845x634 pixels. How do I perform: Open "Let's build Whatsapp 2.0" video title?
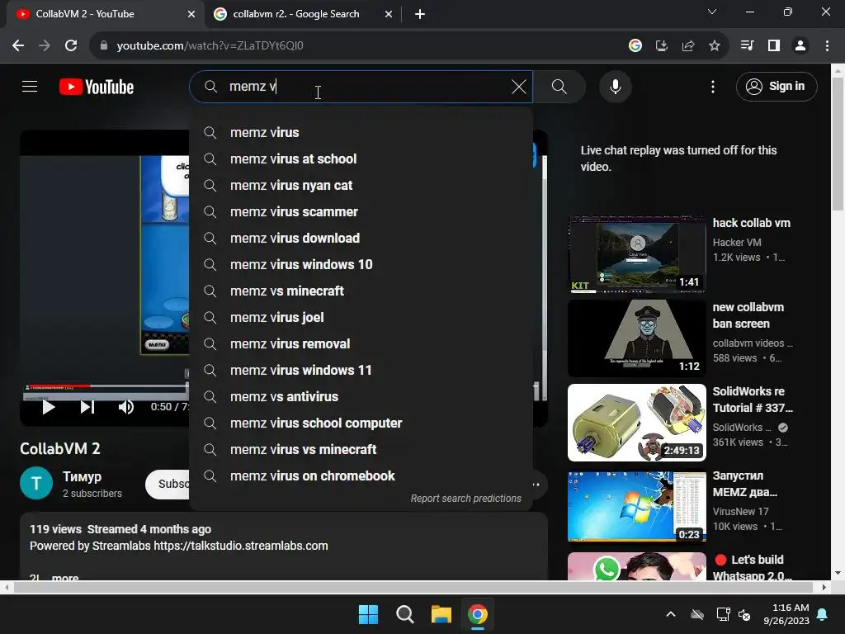pyautogui.click(x=753, y=568)
